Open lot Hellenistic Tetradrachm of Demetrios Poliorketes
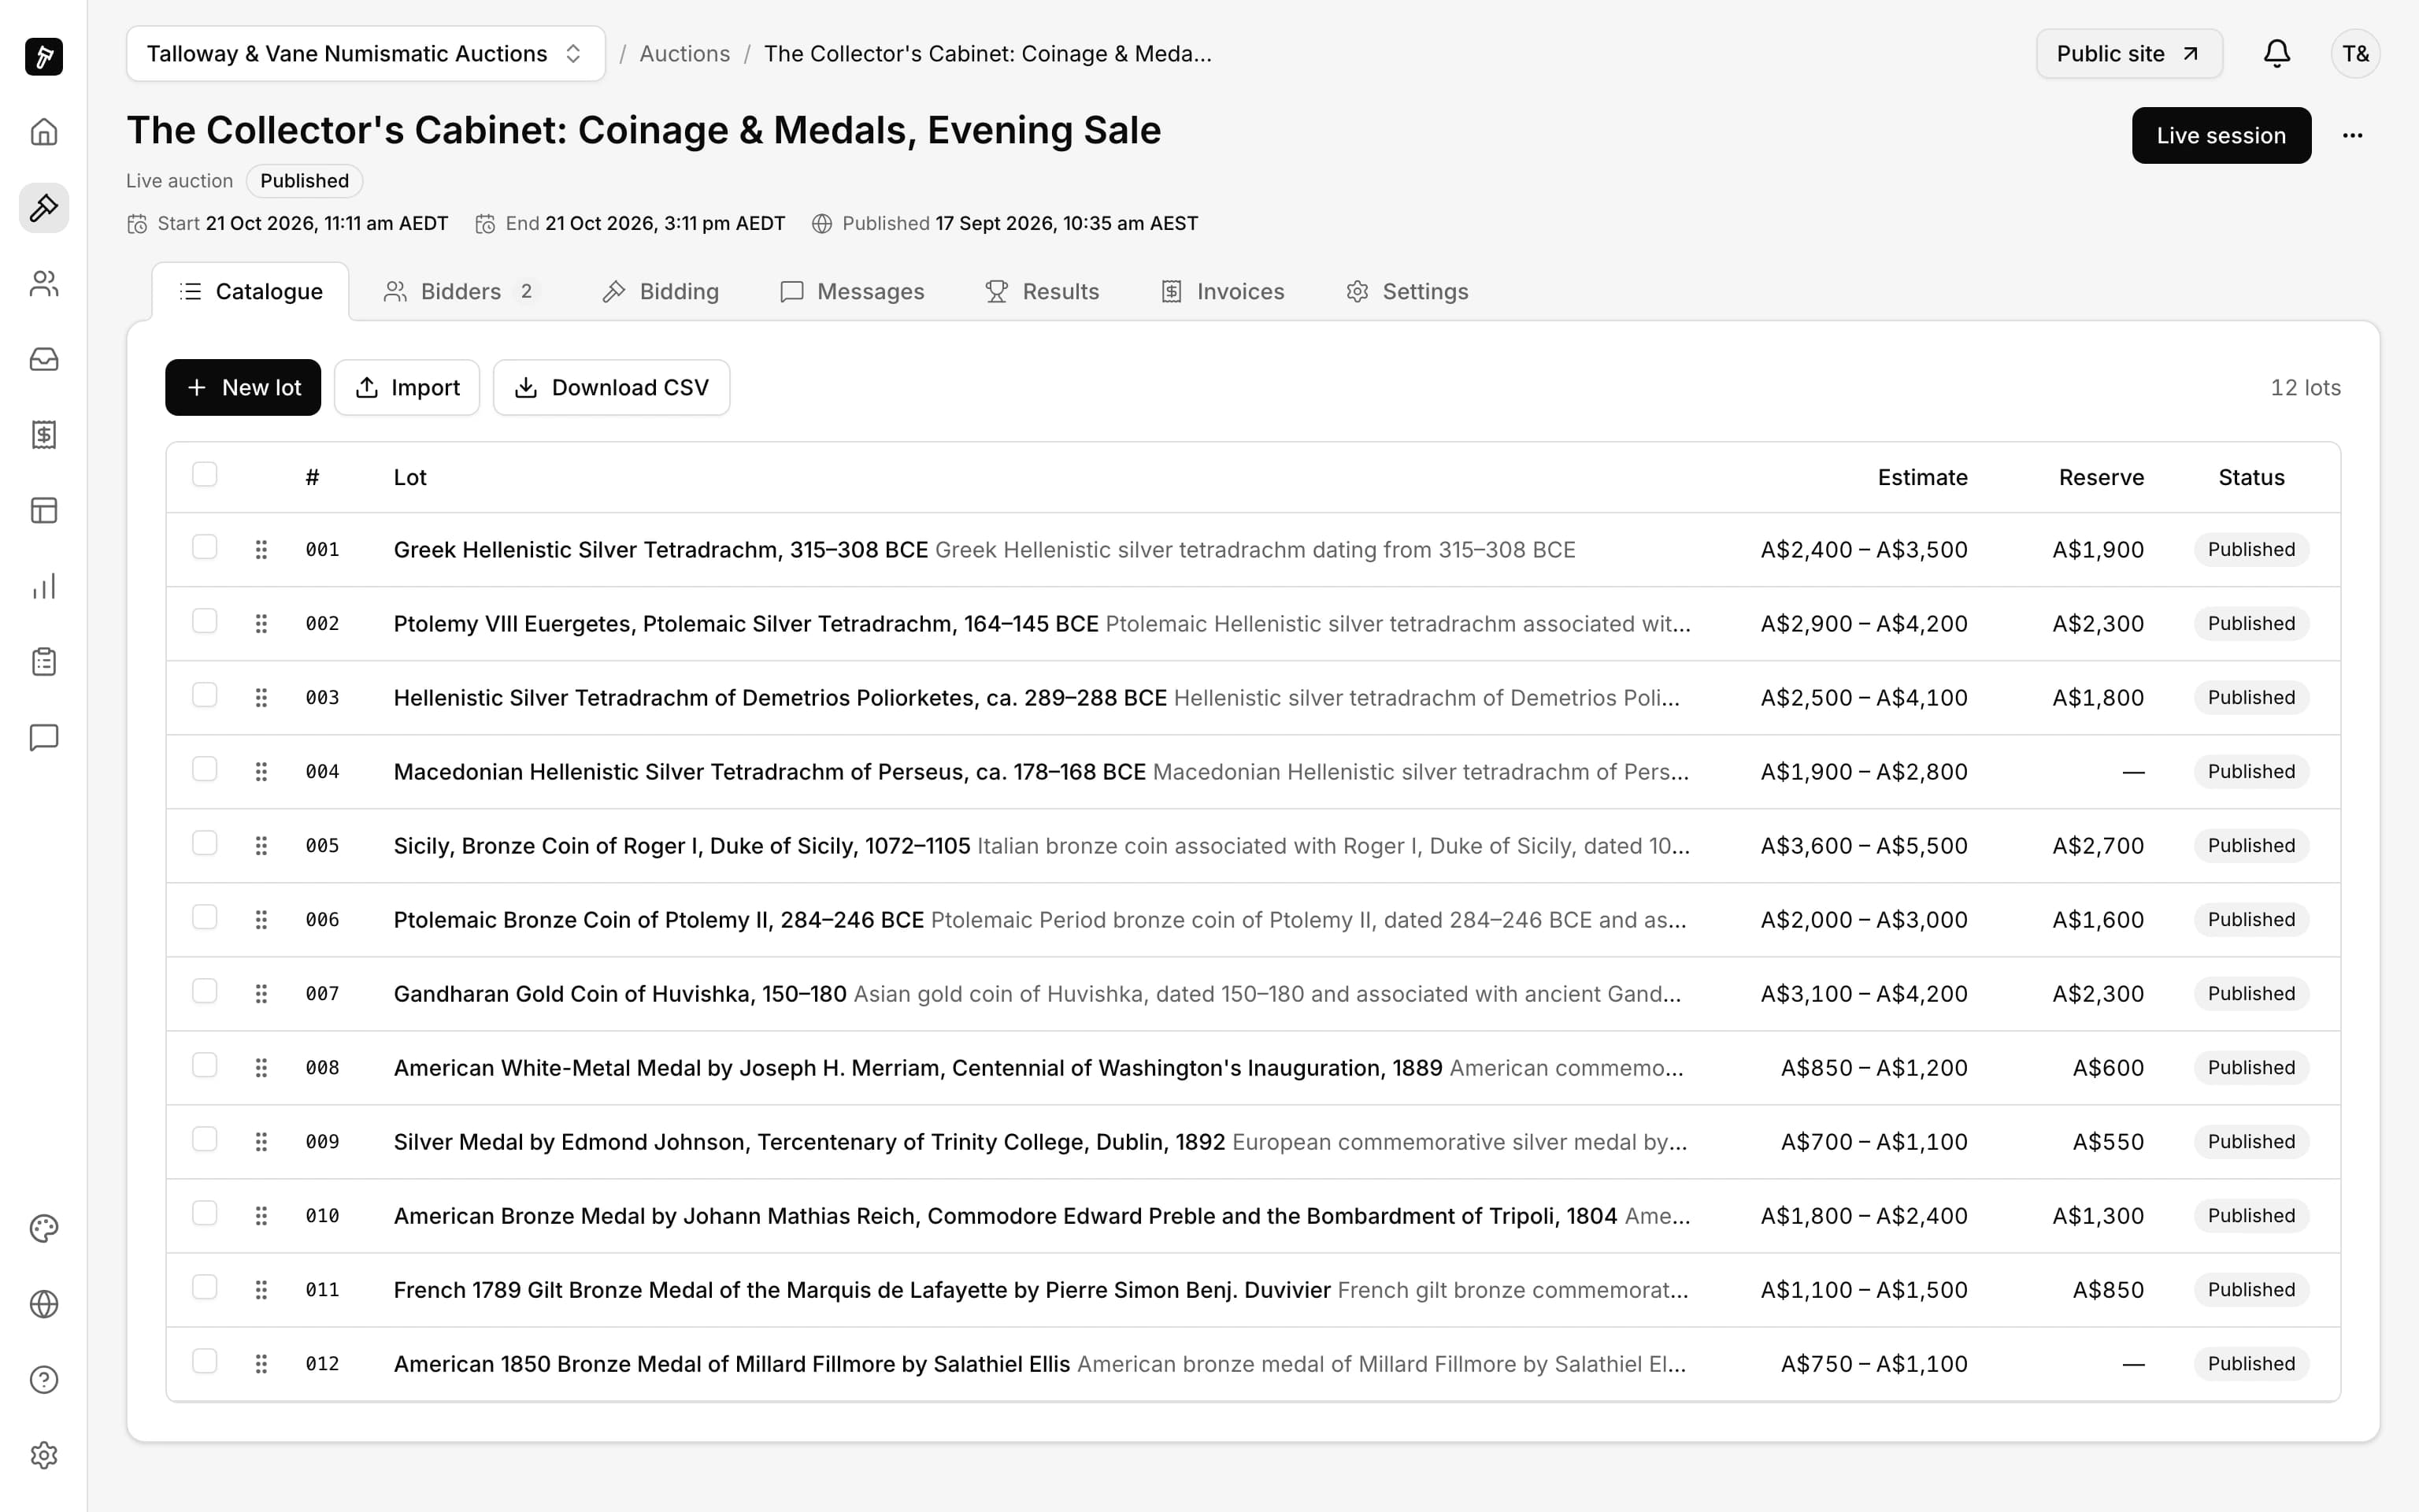 [780, 698]
